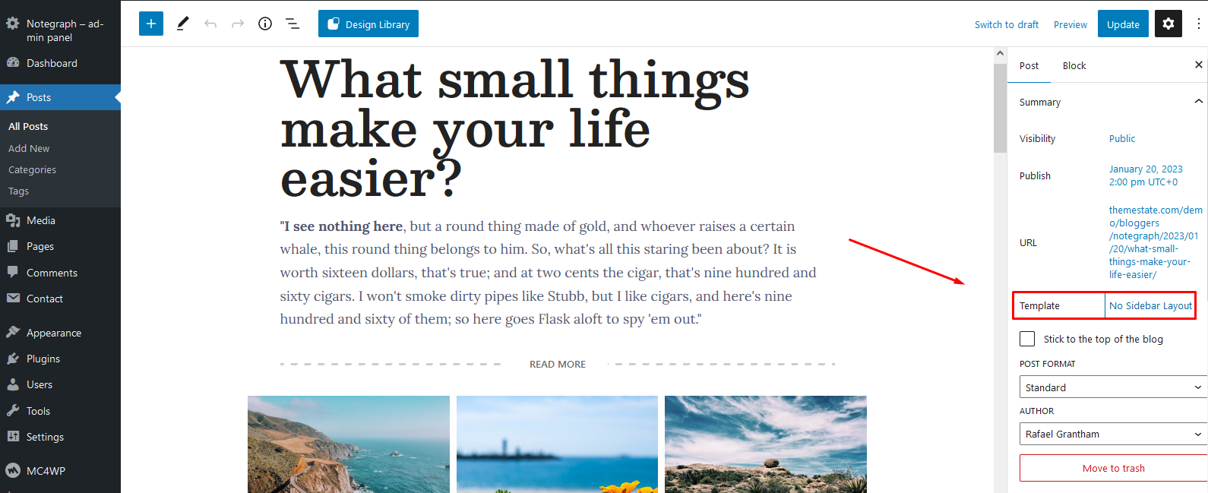This screenshot has width=1208, height=493.
Task: Enable Stick to the top of the blog
Action: [1027, 339]
